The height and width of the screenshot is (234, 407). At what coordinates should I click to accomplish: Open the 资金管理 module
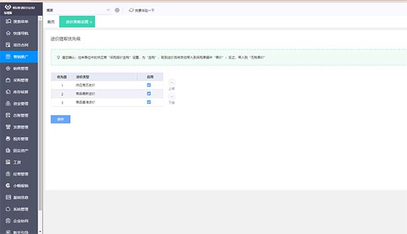(17, 103)
